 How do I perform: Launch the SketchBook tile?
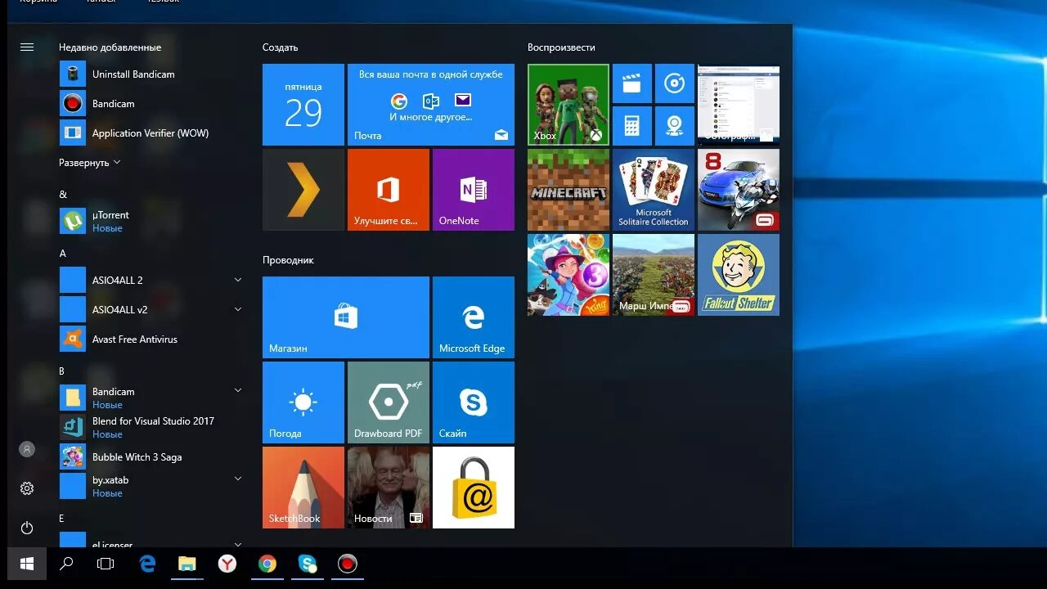[x=303, y=488]
